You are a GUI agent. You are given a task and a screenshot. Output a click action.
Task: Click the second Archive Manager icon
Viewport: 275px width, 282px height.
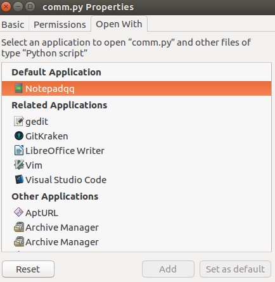point(19,241)
